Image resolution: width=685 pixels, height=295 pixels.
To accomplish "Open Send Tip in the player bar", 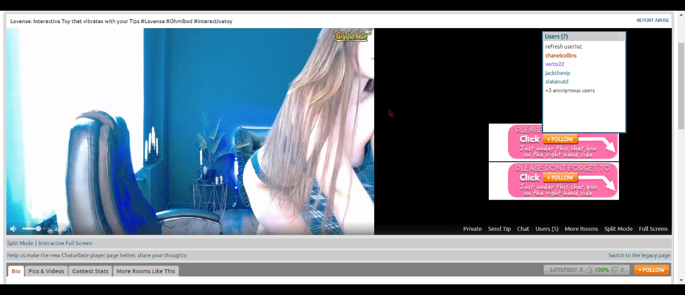I will pyautogui.click(x=499, y=229).
